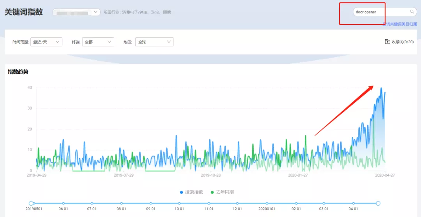Click the 10-01 timeline marker
Screen dimensions: 421x217
point(179,203)
